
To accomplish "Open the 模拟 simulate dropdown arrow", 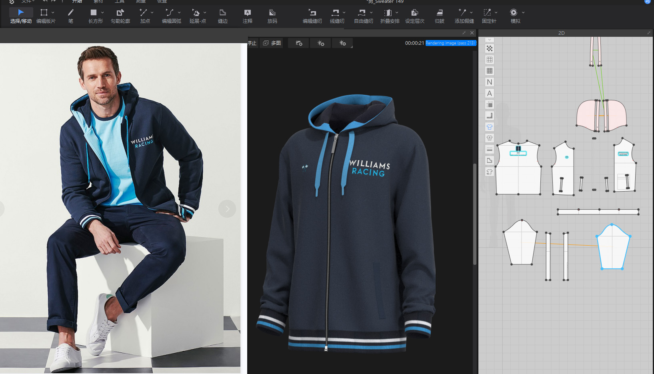I will pos(523,13).
